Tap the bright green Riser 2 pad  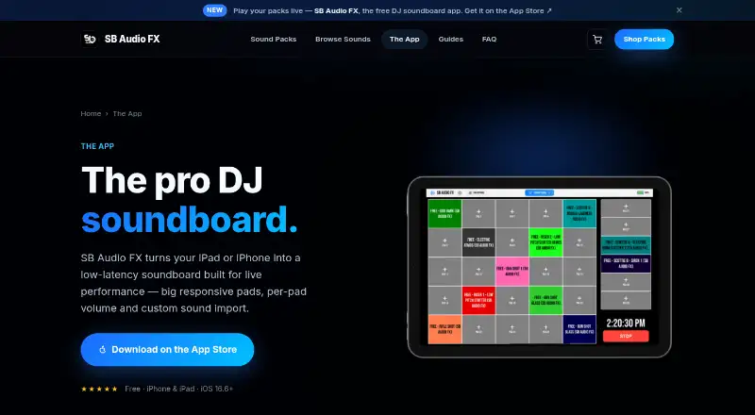(546, 242)
